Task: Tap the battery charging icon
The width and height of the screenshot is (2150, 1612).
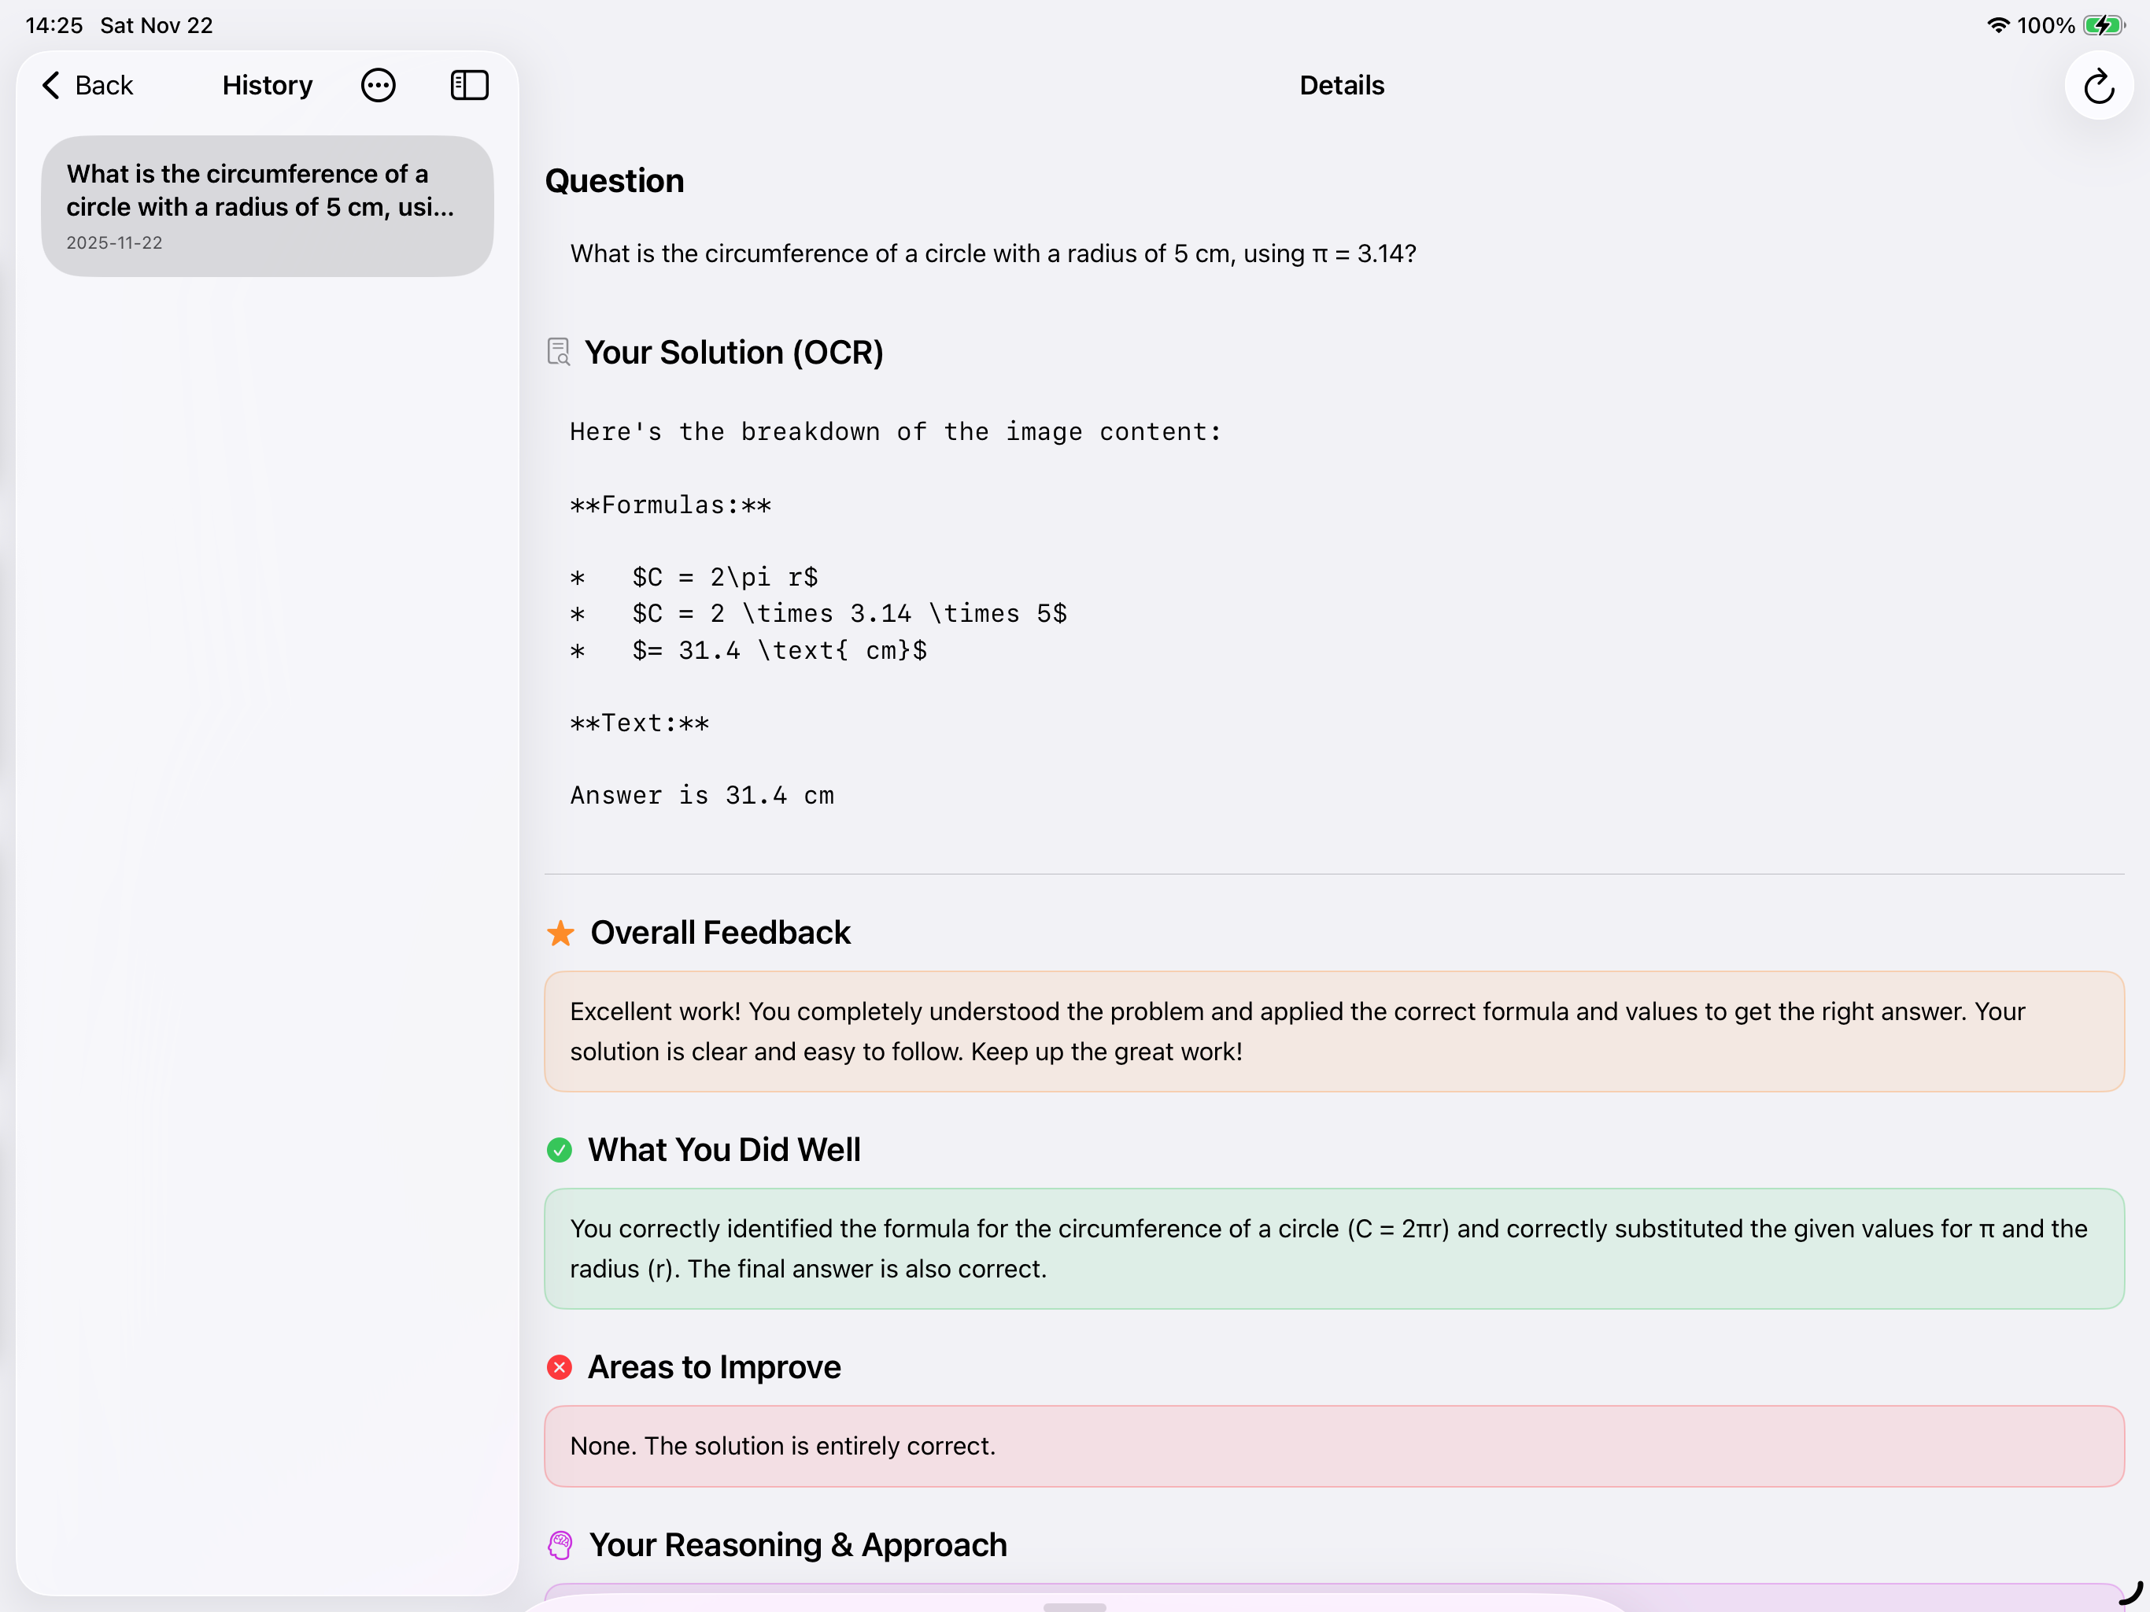Action: tap(2104, 25)
